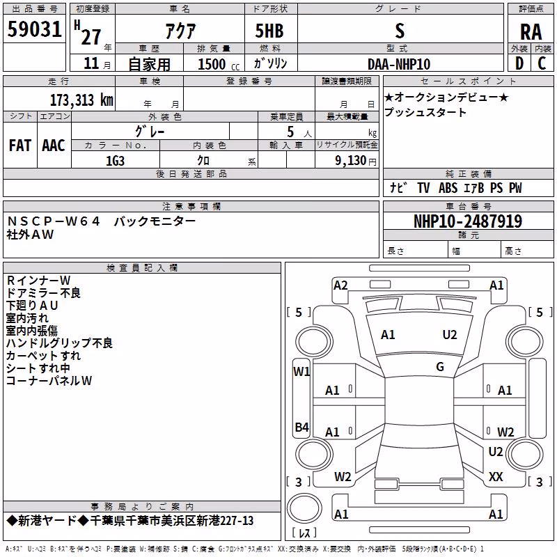Click grade value S
This screenshot has width=557, height=557.
tap(400, 31)
